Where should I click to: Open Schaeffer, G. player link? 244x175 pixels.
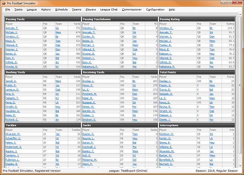13,139
